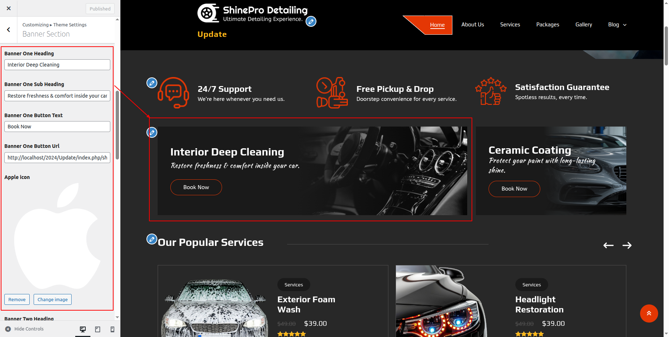
Task: Click the 24/7 Support headset icon
Action: click(x=174, y=93)
